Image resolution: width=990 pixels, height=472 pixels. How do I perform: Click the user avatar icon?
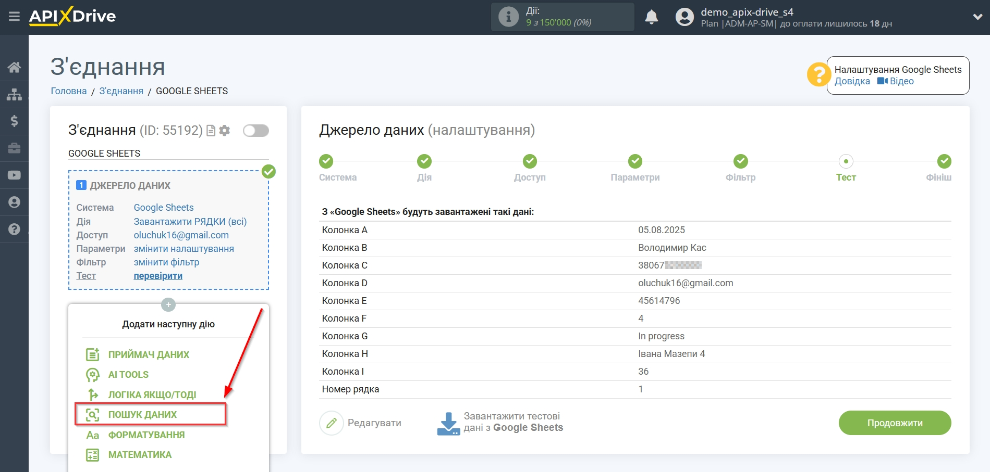[x=685, y=17]
